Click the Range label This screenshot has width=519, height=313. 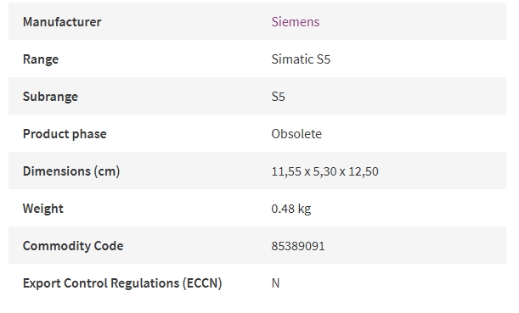point(41,59)
